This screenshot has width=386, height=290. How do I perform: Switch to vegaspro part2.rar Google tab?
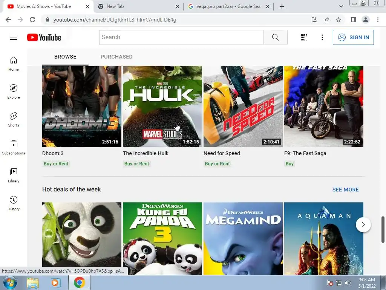click(228, 6)
